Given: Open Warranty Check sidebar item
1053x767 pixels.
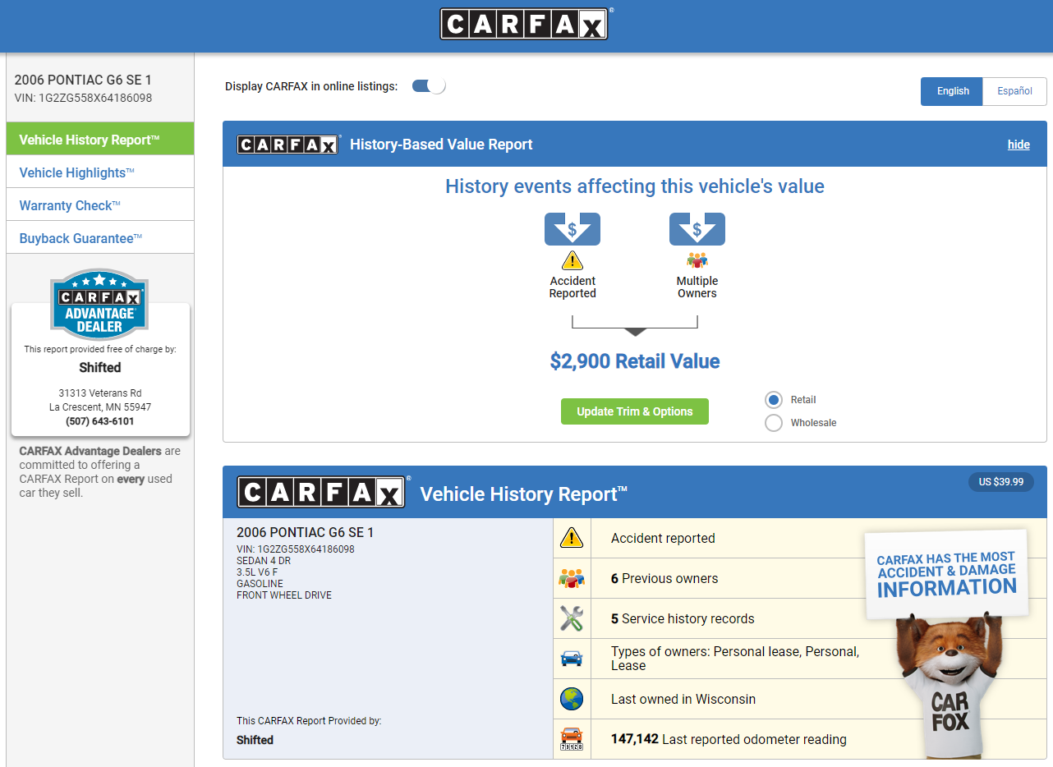Looking at the screenshot, I should (x=100, y=205).
